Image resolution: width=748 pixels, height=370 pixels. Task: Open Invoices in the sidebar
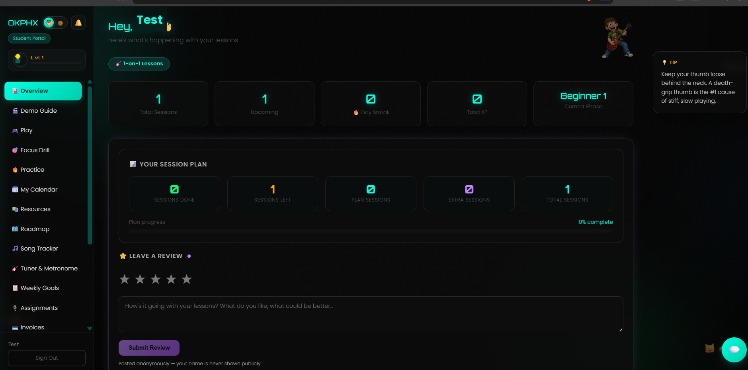coord(43,327)
